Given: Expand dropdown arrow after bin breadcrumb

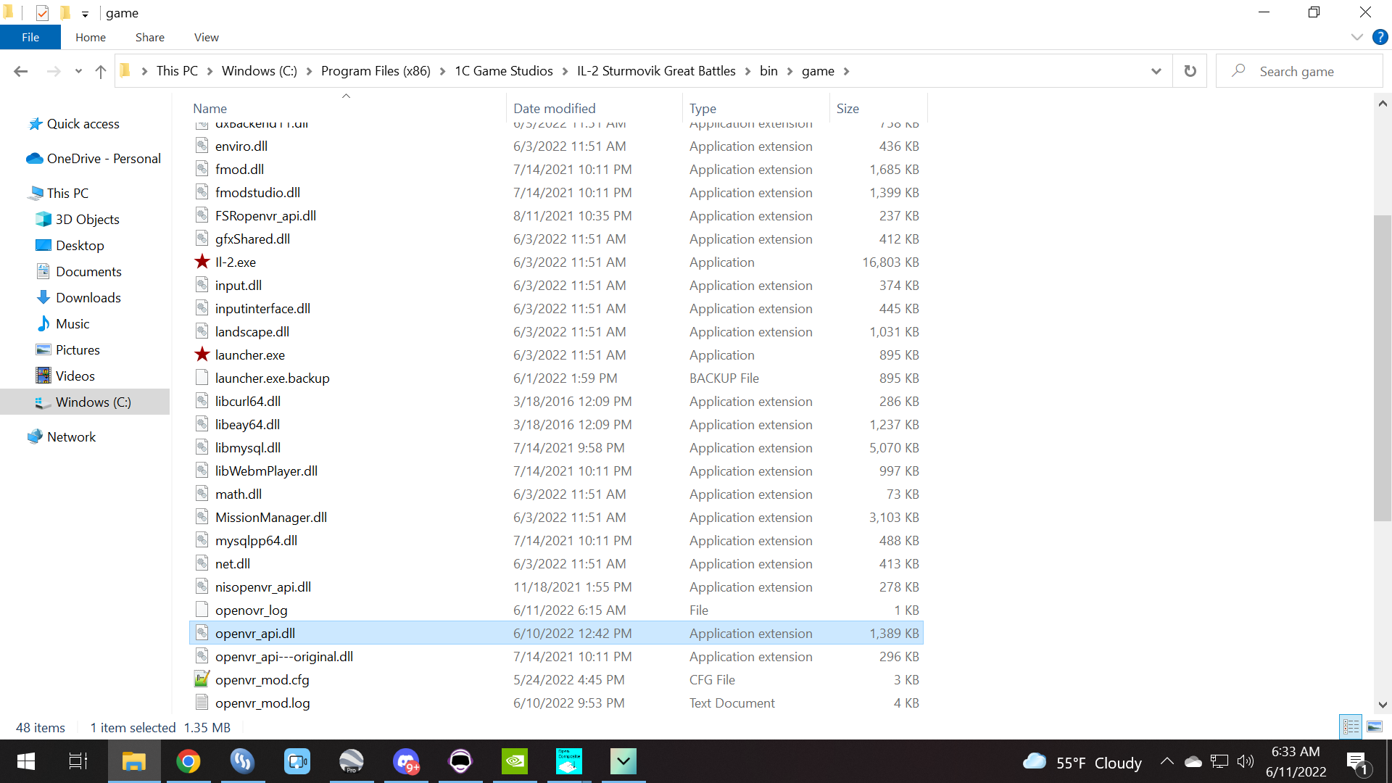Looking at the screenshot, I should point(790,71).
